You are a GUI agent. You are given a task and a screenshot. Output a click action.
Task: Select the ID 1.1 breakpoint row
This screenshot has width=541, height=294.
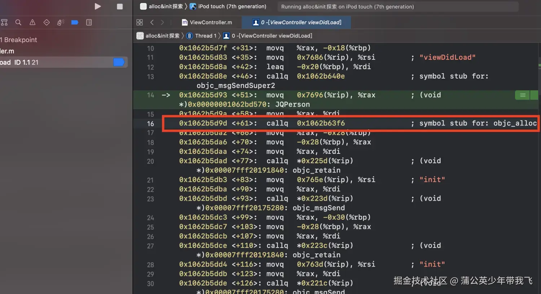click(64, 62)
